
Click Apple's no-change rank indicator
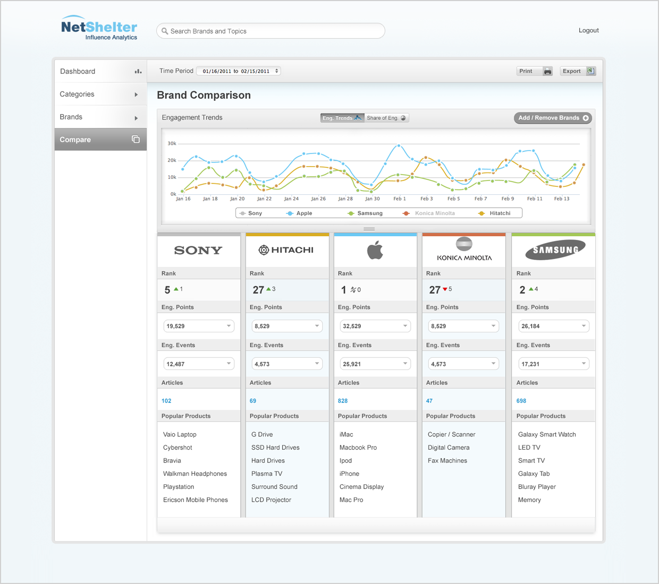click(x=353, y=289)
